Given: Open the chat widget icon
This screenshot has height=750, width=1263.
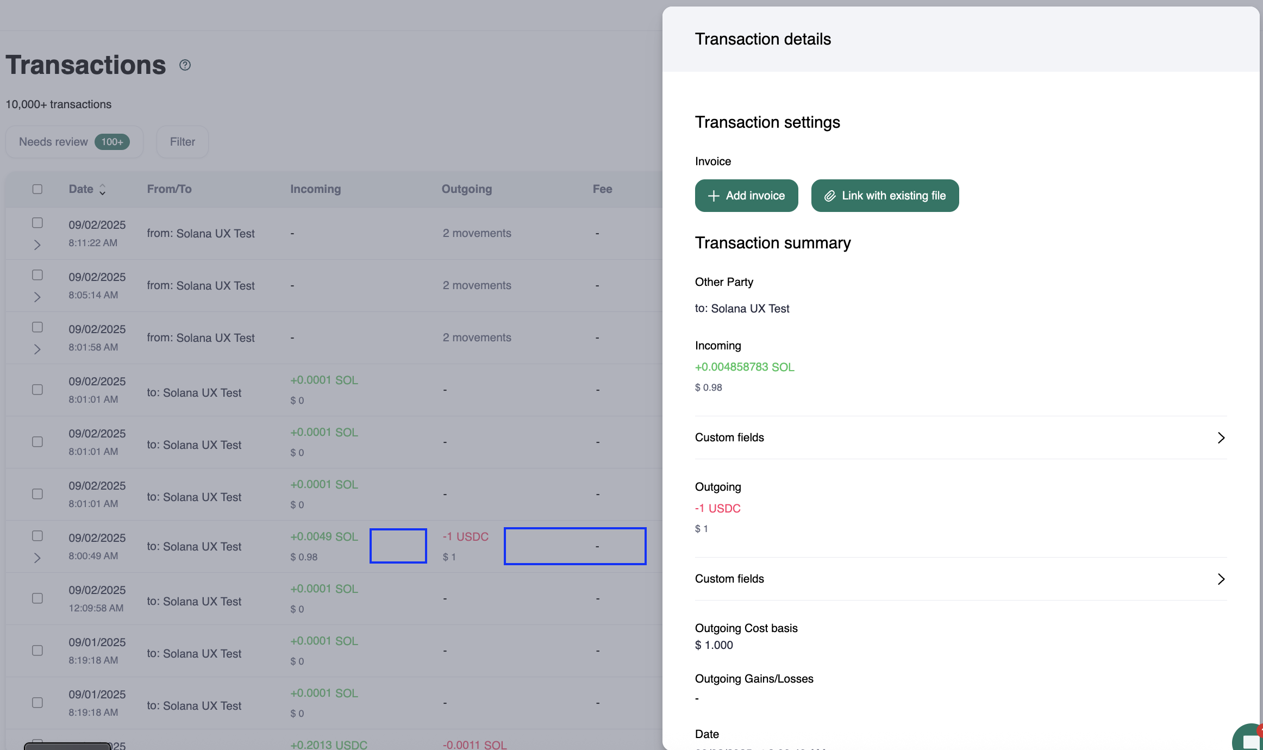Looking at the screenshot, I should pyautogui.click(x=1250, y=740).
